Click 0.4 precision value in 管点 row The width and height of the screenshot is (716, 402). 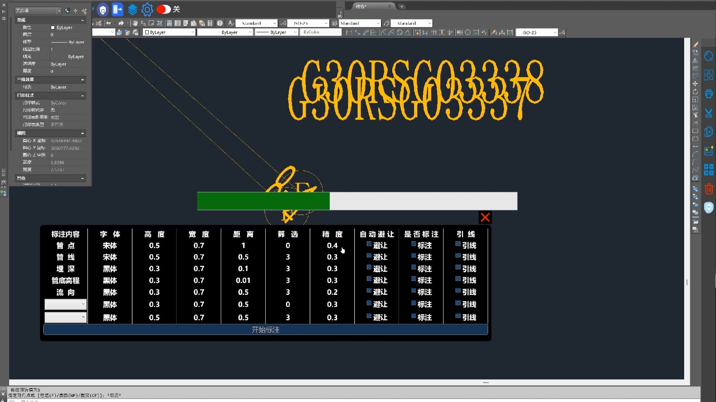pyautogui.click(x=332, y=245)
